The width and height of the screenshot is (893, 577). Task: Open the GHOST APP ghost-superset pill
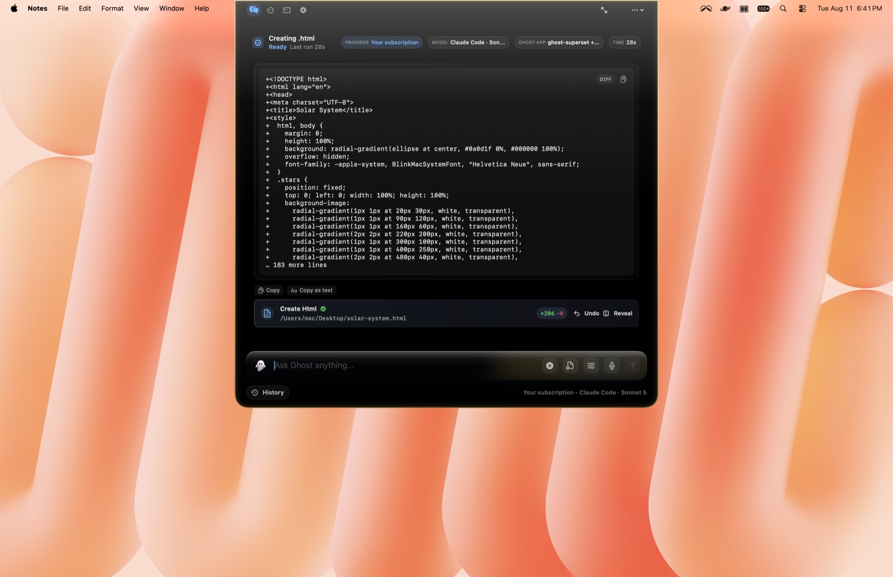click(x=559, y=42)
